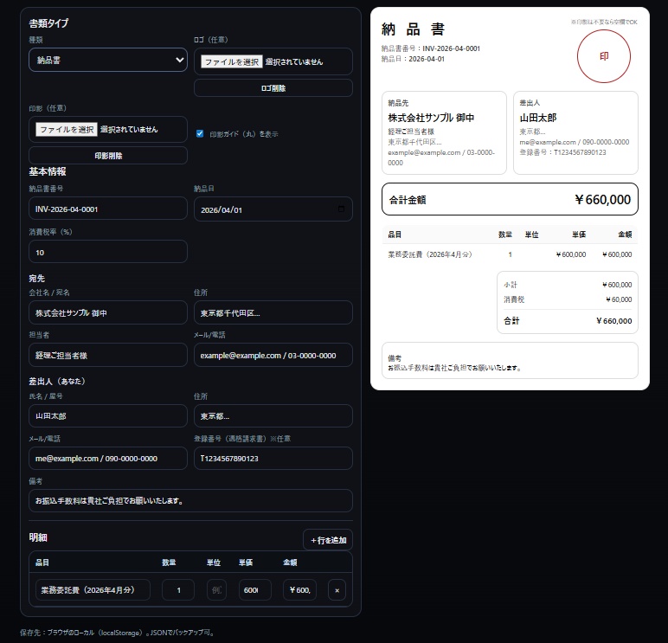Focus the 納品書番号 input field
This screenshot has height=643, width=668.
108,209
